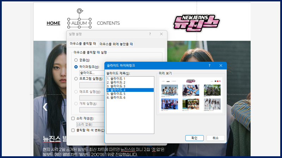Switch to the 마우스를 클릭할 때 tab
Screen dimensions: 282x158
pos(83,44)
